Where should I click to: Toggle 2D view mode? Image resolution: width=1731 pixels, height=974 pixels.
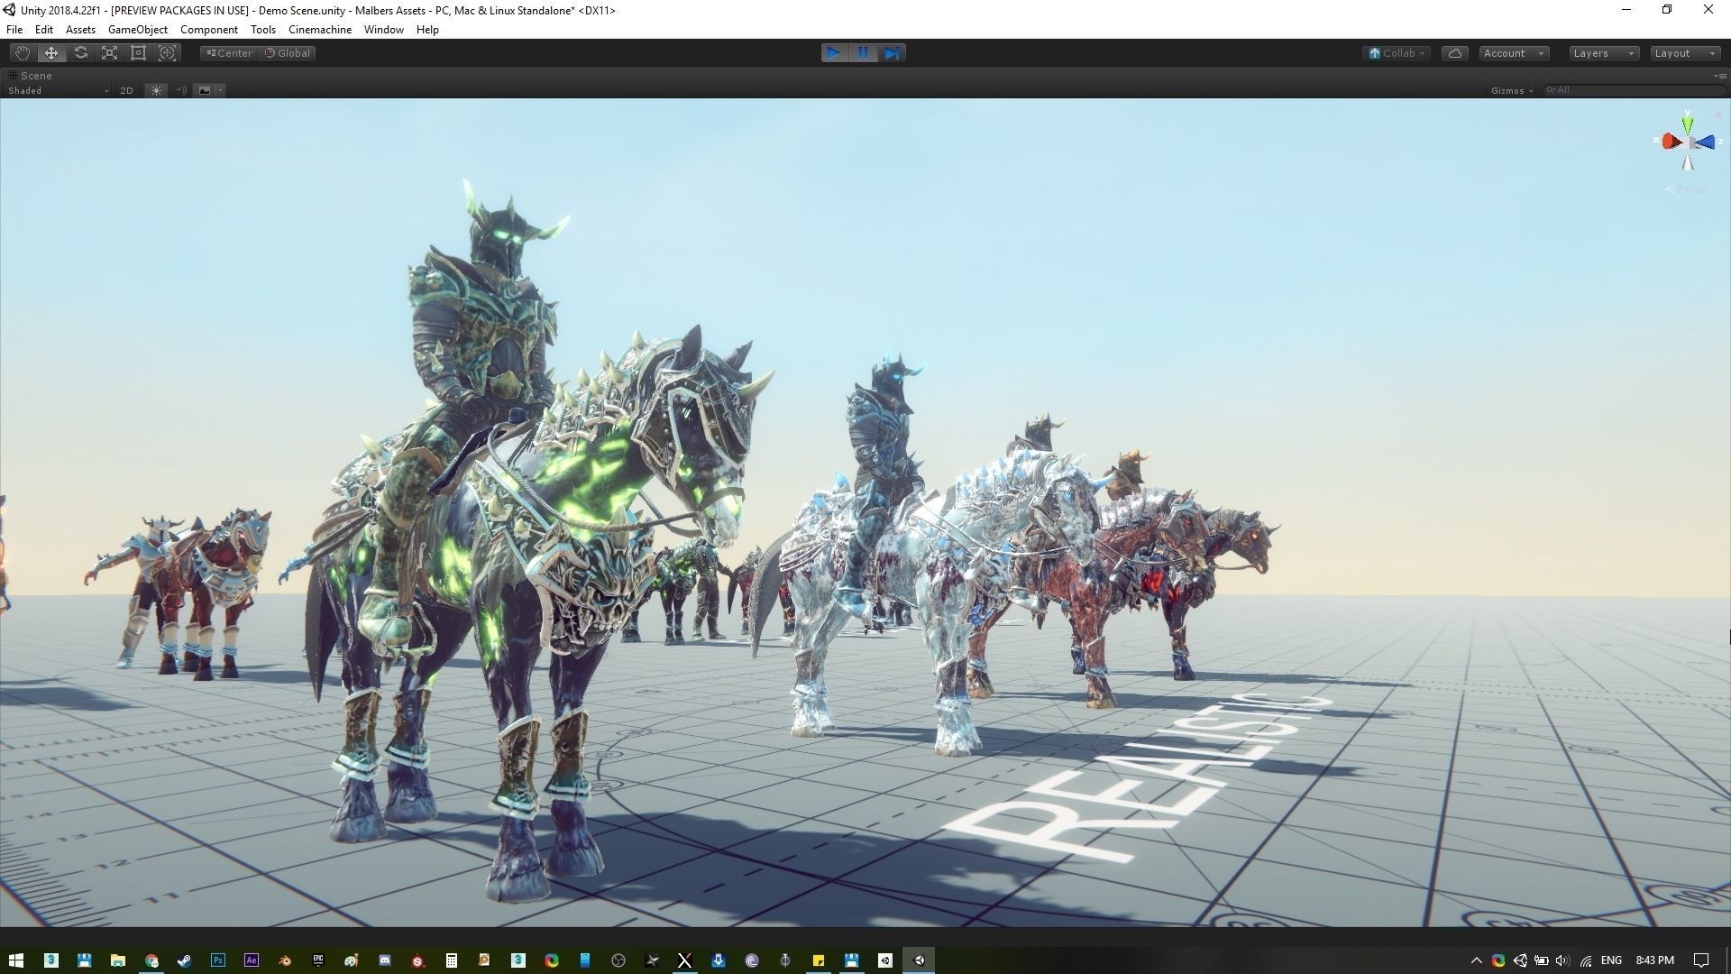[x=126, y=90]
